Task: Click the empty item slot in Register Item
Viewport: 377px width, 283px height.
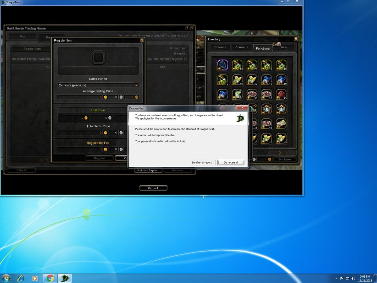Action: click(98, 58)
